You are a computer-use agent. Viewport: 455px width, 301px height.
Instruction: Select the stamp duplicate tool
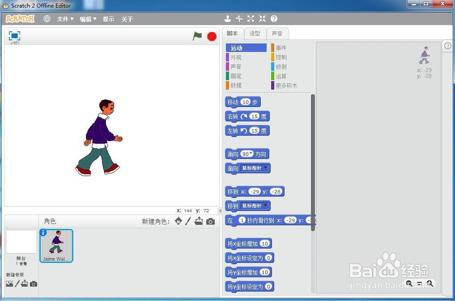[x=227, y=19]
